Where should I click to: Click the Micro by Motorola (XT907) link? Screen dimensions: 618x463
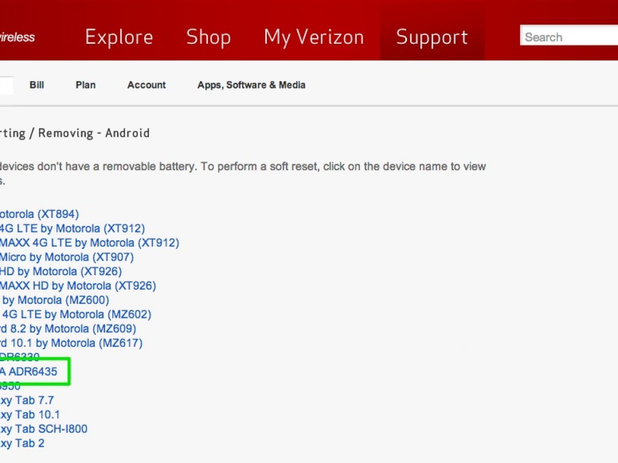pyautogui.click(x=66, y=257)
